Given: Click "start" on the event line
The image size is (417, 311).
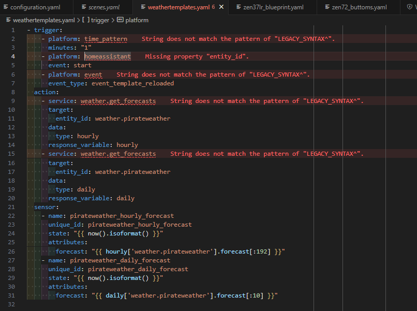Looking at the screenshot, I should 82,65.
